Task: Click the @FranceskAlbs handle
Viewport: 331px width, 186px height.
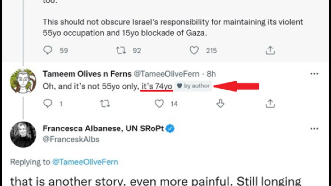Action: tap(71, 139)
